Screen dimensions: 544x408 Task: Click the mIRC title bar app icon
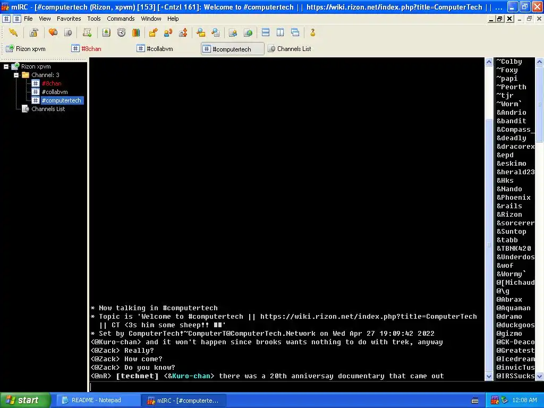[5, 7]
